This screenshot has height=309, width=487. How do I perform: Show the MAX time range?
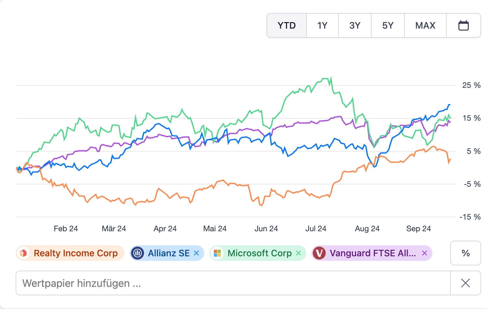pos(425,25)
